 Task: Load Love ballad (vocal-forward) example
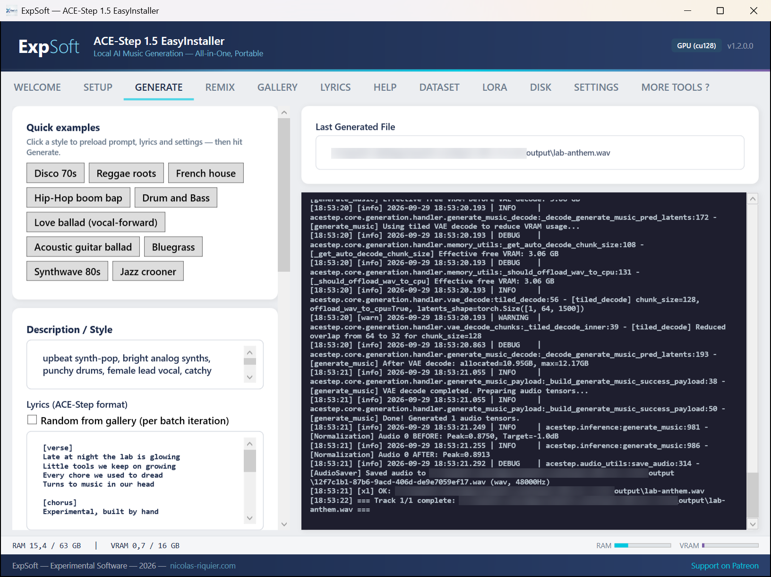(96, 222)
